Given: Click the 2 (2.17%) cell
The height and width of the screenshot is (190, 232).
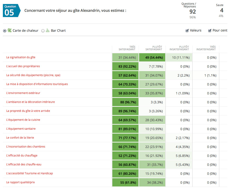Looking at the screenshot, I should [179, 138].
